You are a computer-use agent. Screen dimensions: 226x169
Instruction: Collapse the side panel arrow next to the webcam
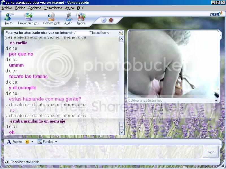pyautogui.click(x=221, y=35)
